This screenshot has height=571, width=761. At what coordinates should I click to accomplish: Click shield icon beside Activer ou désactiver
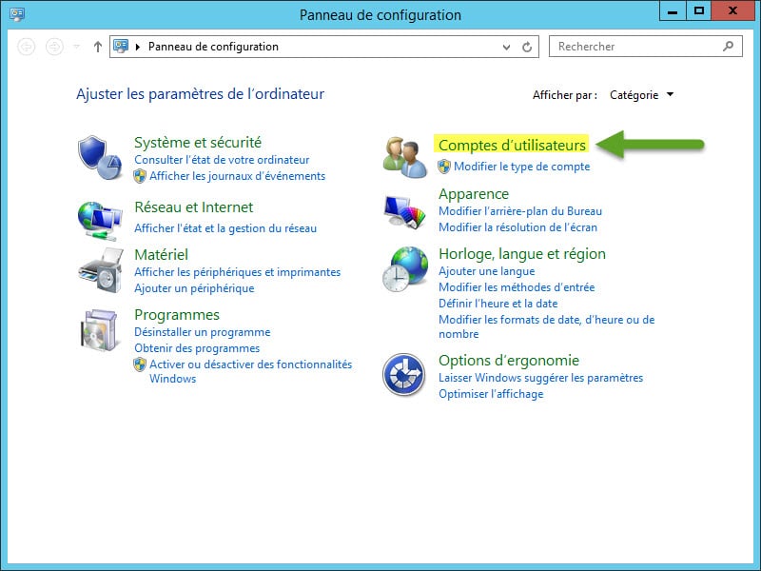(140, 364)
